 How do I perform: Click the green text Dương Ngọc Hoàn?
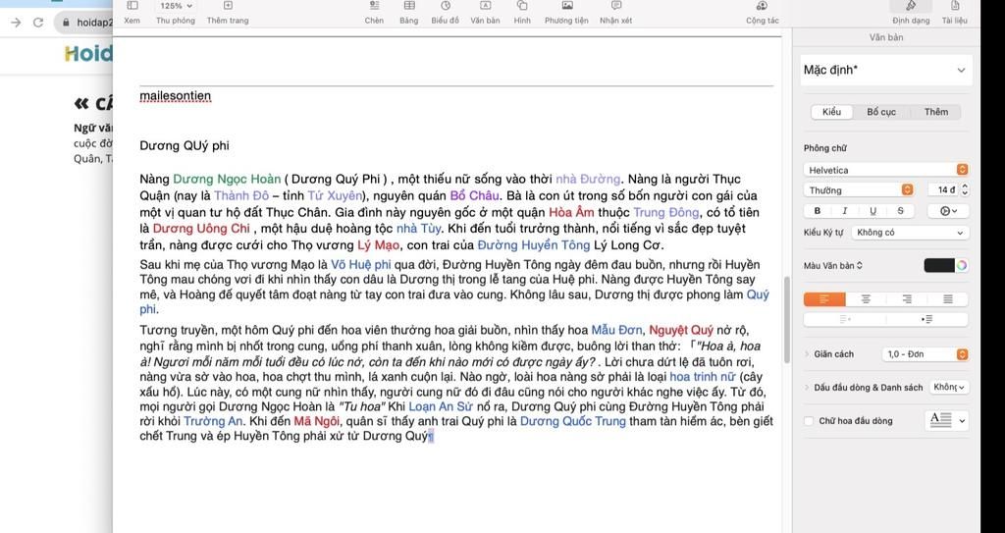point(227,179)
